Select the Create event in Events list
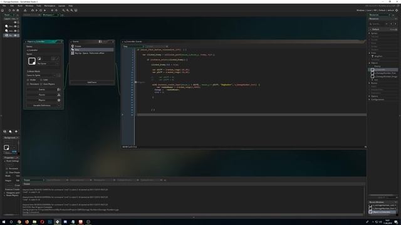This screenshot has height=225, width=401. 92,46
